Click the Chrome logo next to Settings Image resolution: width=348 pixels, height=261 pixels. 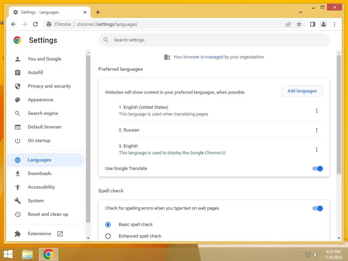[17, 40]
